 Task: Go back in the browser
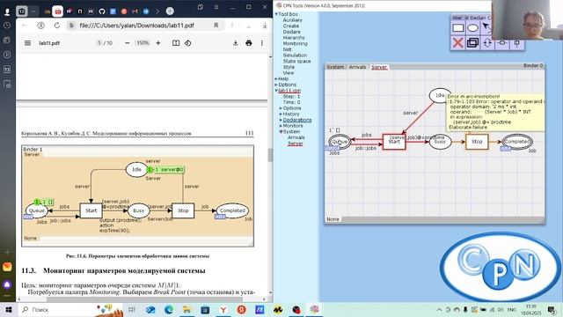coord(25,26)
